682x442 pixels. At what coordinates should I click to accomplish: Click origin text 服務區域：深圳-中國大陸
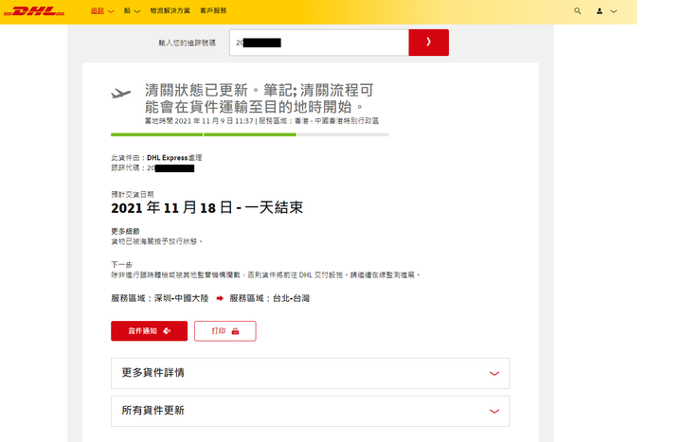[x=160, y=298]
